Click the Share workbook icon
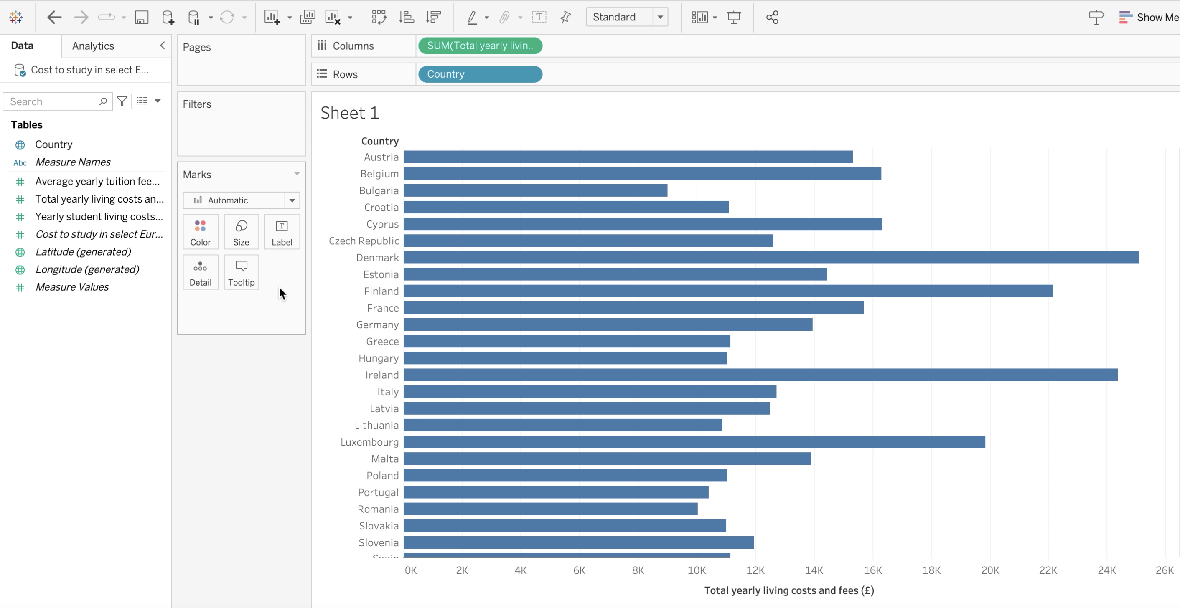This screenshot has height=608, width=1180. point(772,18)
